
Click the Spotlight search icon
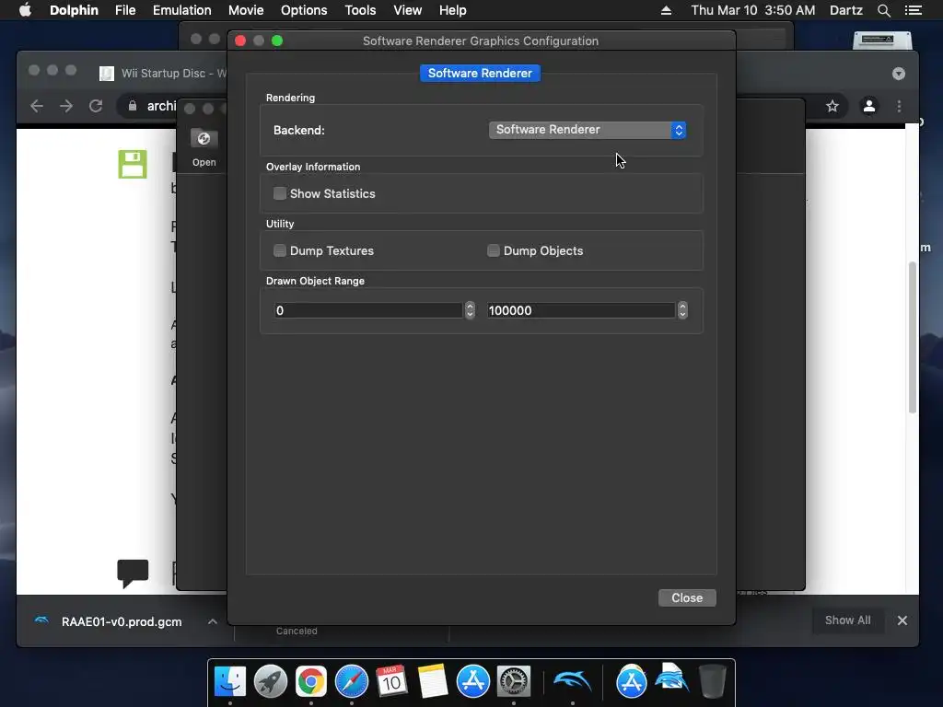[x=883, y=10]
